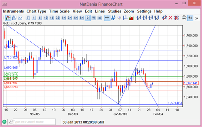
Task: Select the Monthly (M) time scale button
Action: [x=100, y=18]
